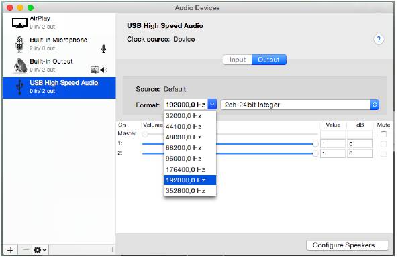Choose 192000,0 Hz in the list
This screenshot has width=398, height=258.
click(190, 180)
